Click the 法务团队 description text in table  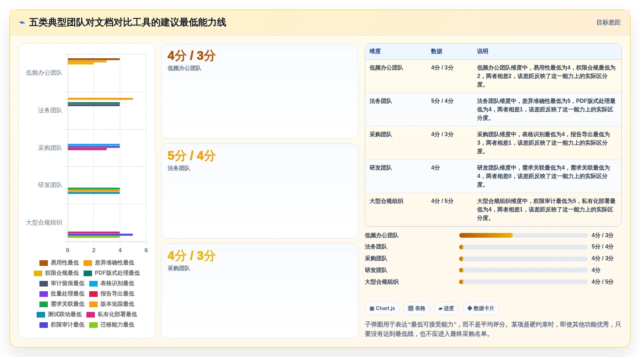(547, 109)
